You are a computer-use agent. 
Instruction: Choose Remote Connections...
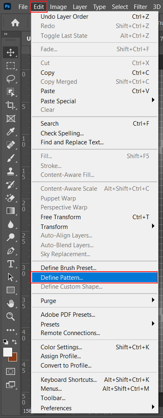pyautogui.click(x=95, y=333)
